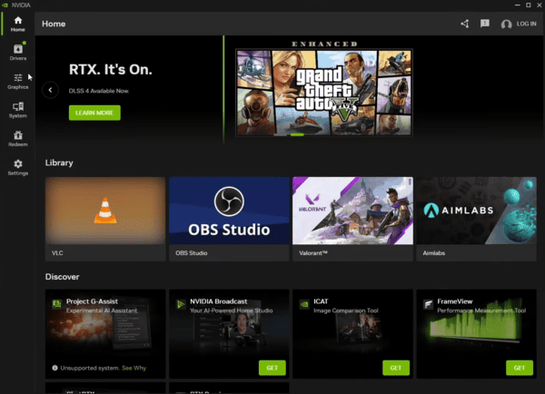Get the NVIDIA Broadcast app
545x394 pixels.
point(272,368)
